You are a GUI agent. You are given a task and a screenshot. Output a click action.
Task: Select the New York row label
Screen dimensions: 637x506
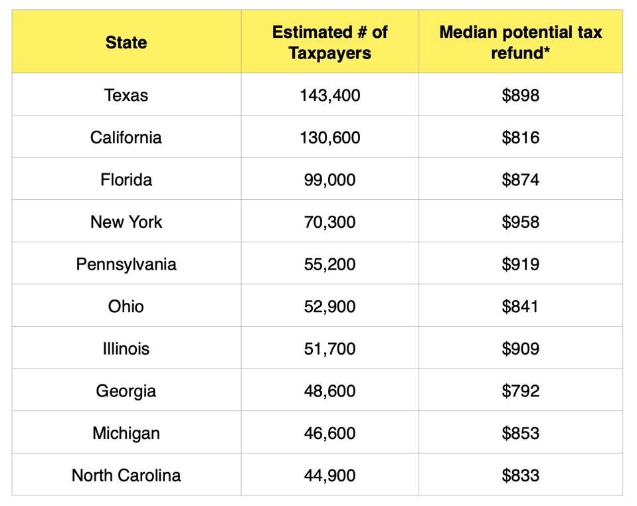pos(126,222)
